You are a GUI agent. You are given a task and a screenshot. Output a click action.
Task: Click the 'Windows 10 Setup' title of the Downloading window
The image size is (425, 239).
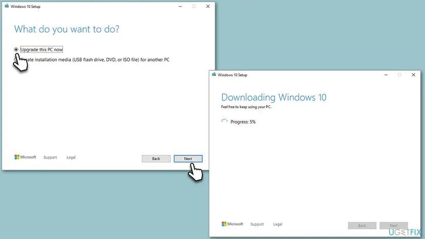[x=233, y=75]
